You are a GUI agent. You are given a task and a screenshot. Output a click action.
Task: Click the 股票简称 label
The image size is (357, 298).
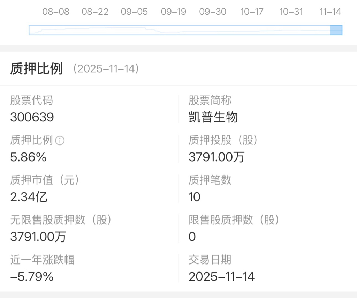pyautogui.click(x=210, y=100)
